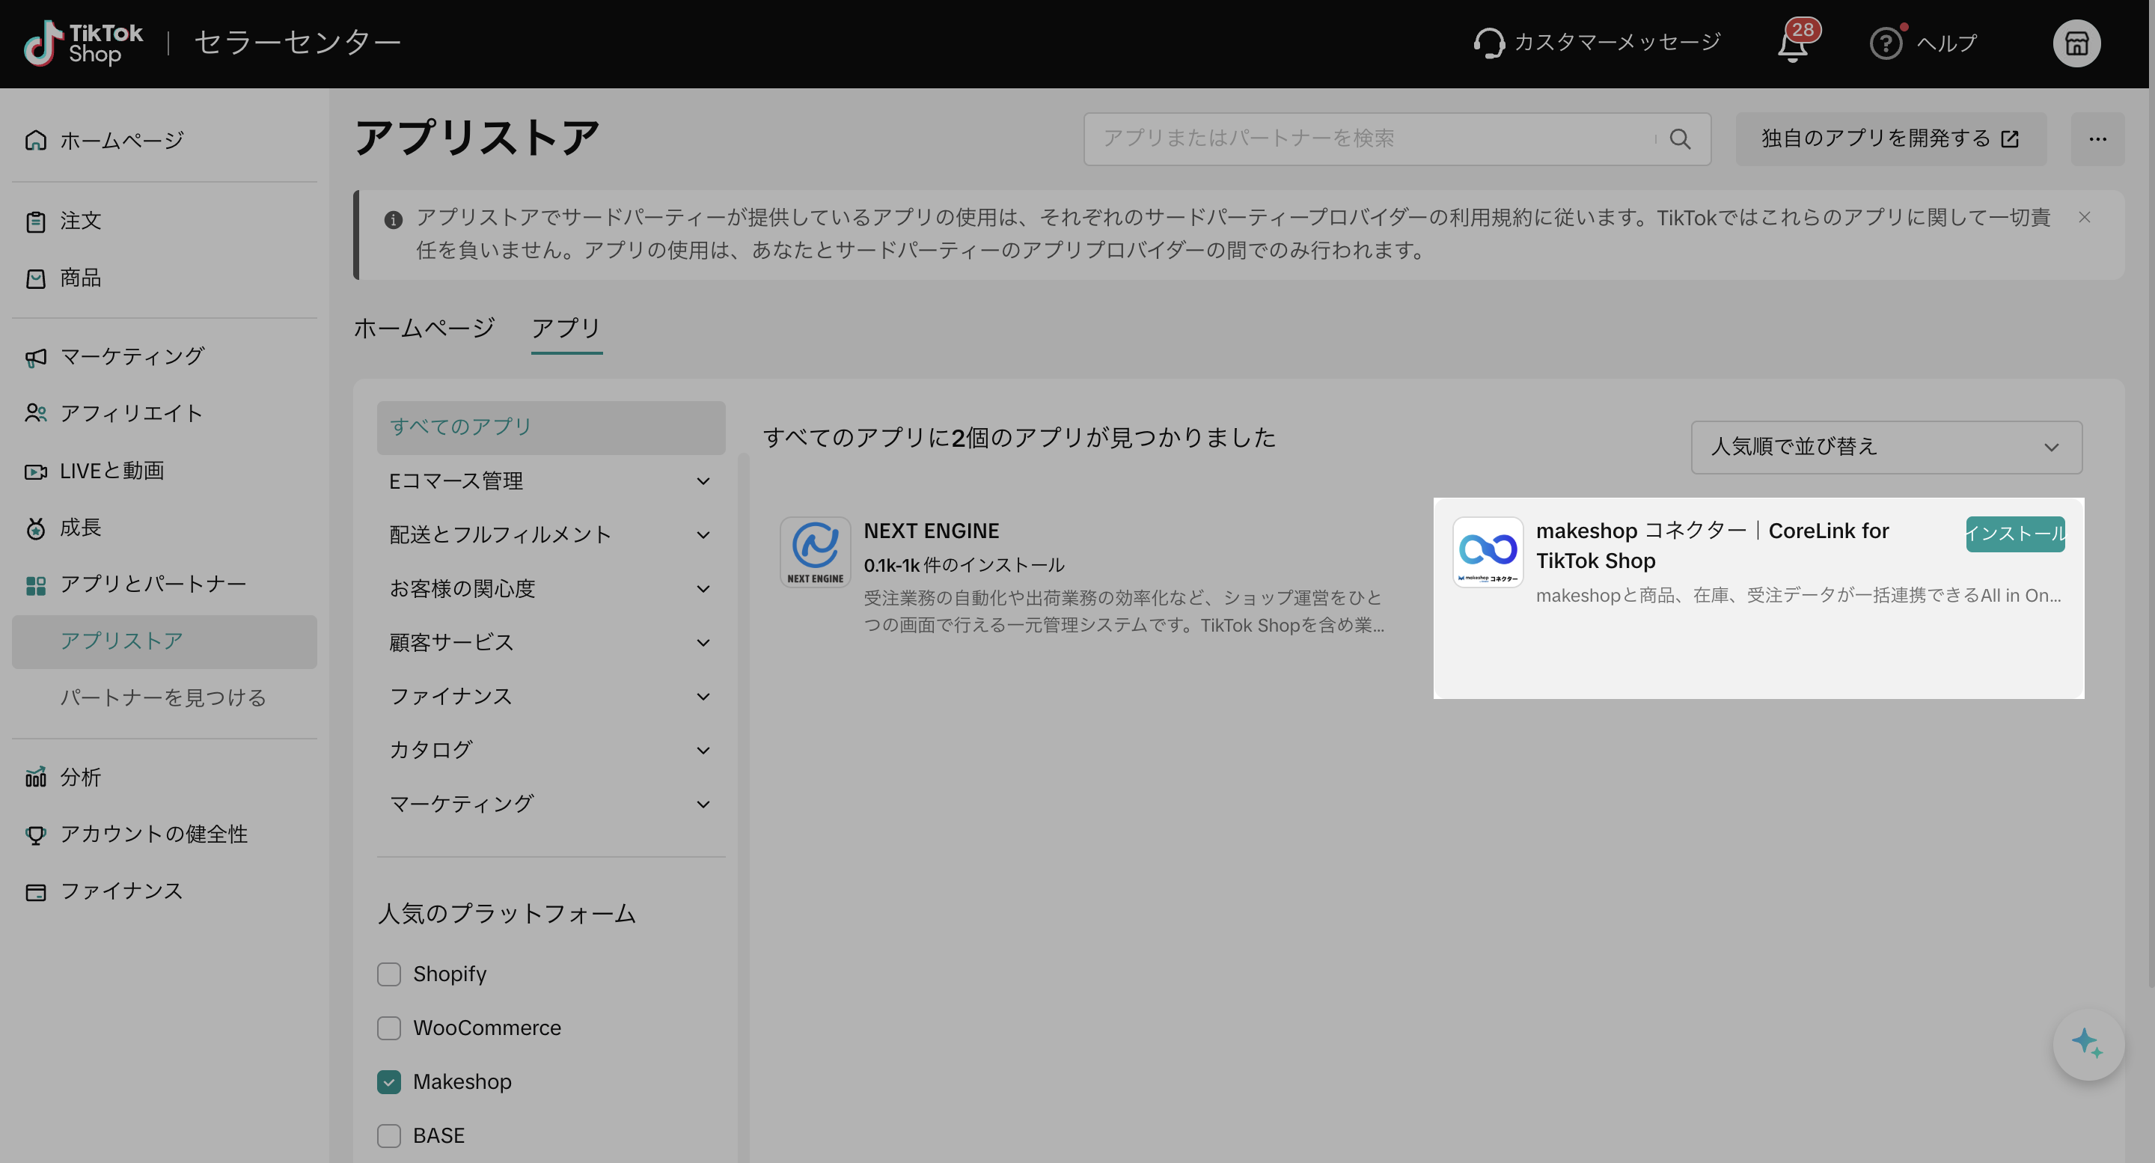Open the notifications bell icon
The height and width of the screenshot is (1163, 2155).
pyautogui.click(x=1792, y=44)
